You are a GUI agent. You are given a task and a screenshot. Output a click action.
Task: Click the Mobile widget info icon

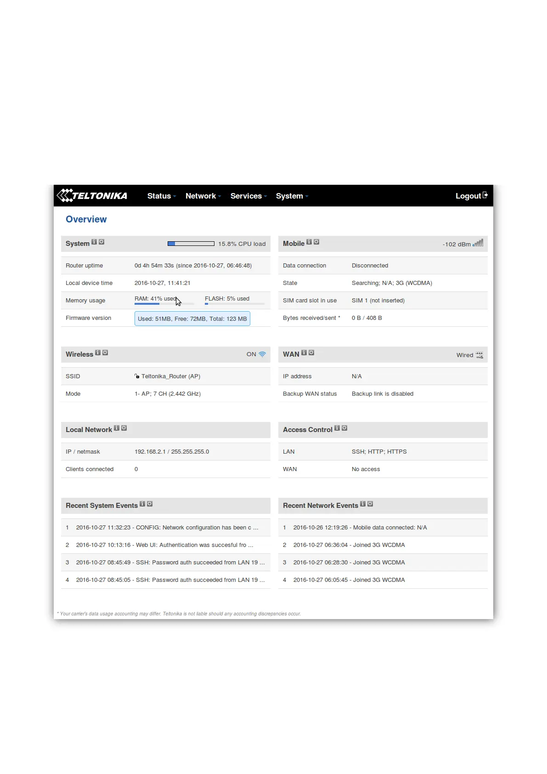click(309, 242)
